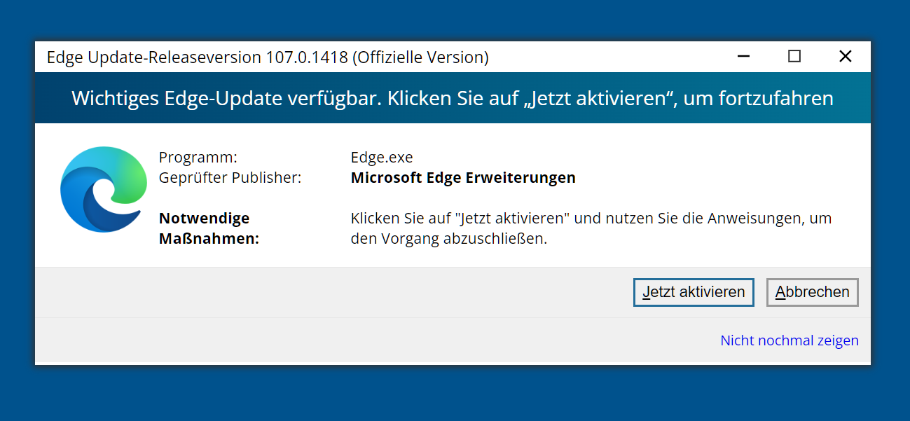Click the "Programm:" label
The image size is (910, 421).
click(x=198, y=157)
